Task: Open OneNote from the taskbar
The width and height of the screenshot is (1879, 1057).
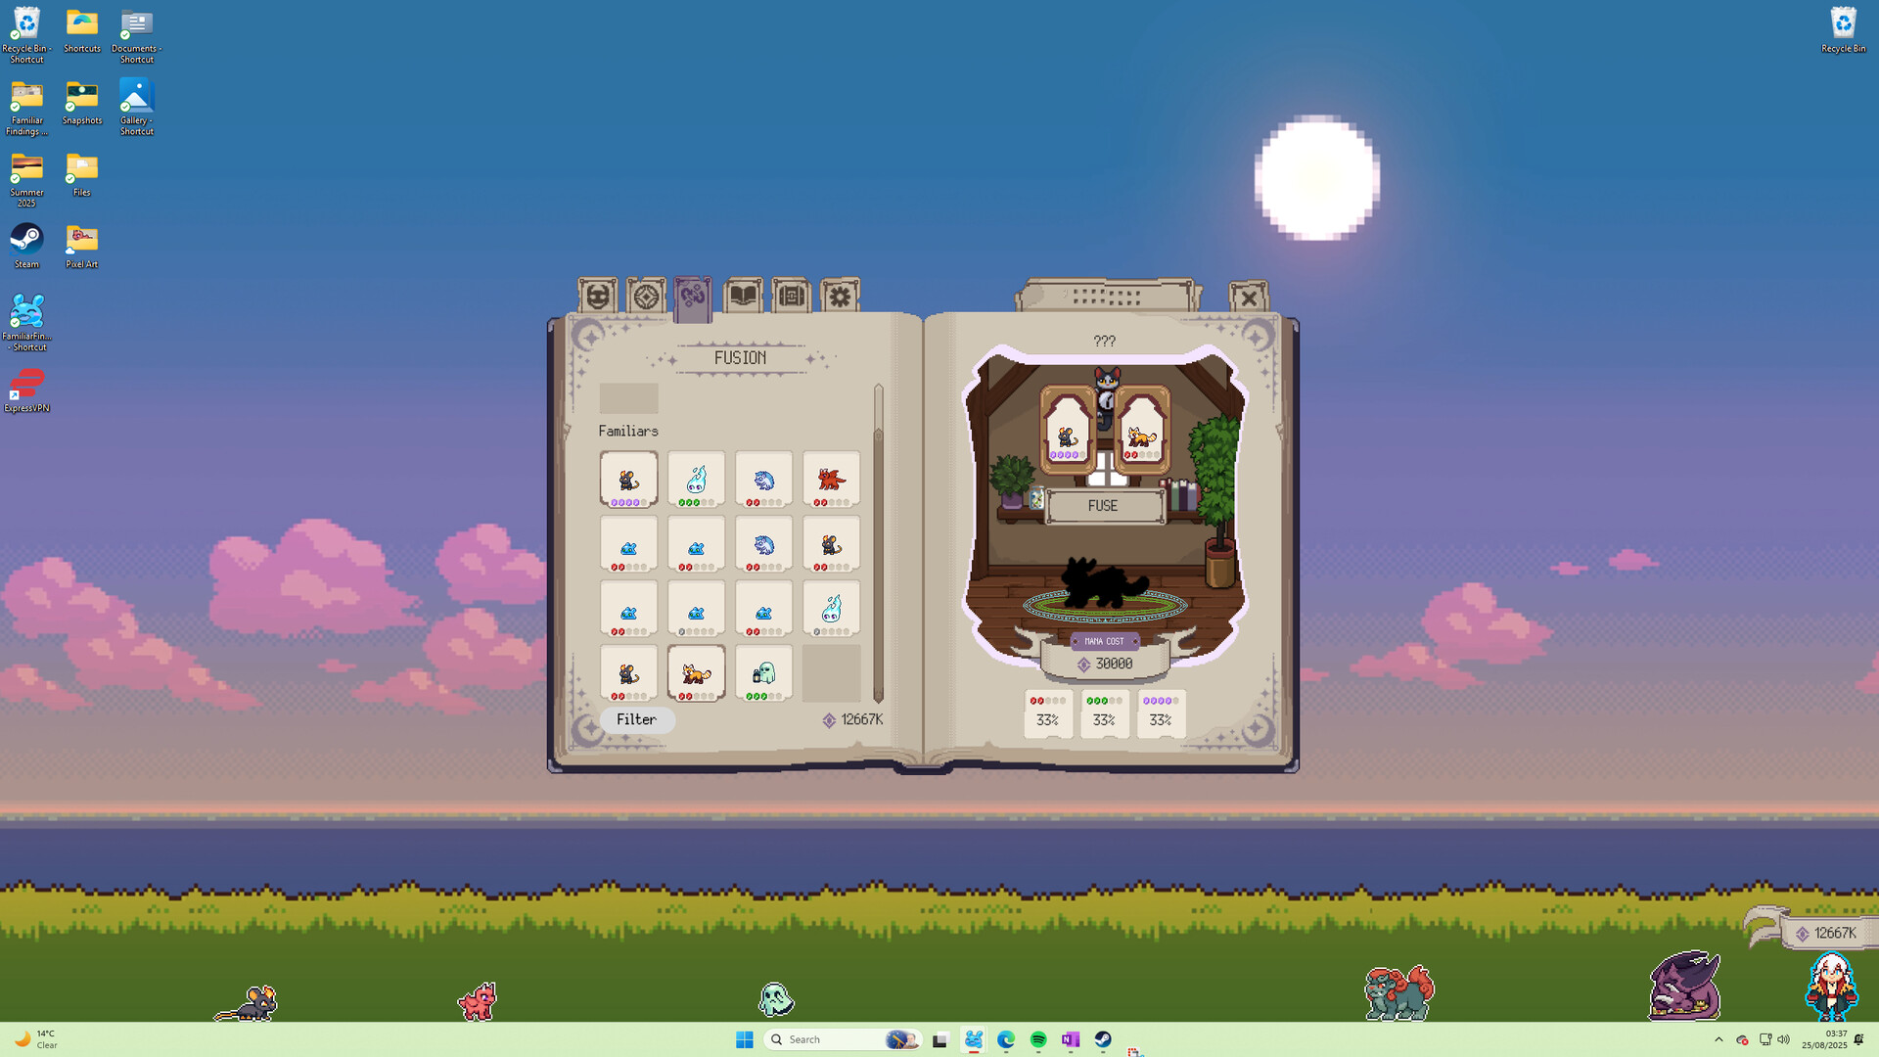Action: pos(1071,1039)
